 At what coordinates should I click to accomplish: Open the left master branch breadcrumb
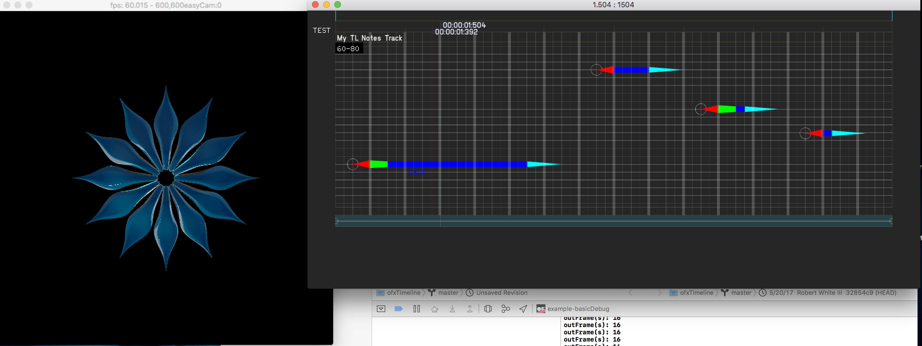[448, 293]
